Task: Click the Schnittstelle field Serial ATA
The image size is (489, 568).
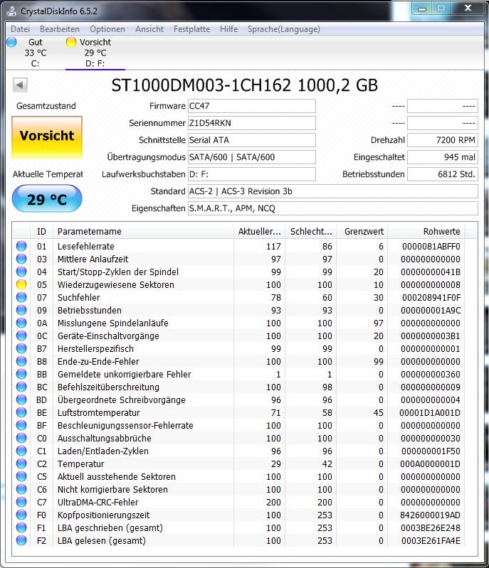Action: pos(252,140)
